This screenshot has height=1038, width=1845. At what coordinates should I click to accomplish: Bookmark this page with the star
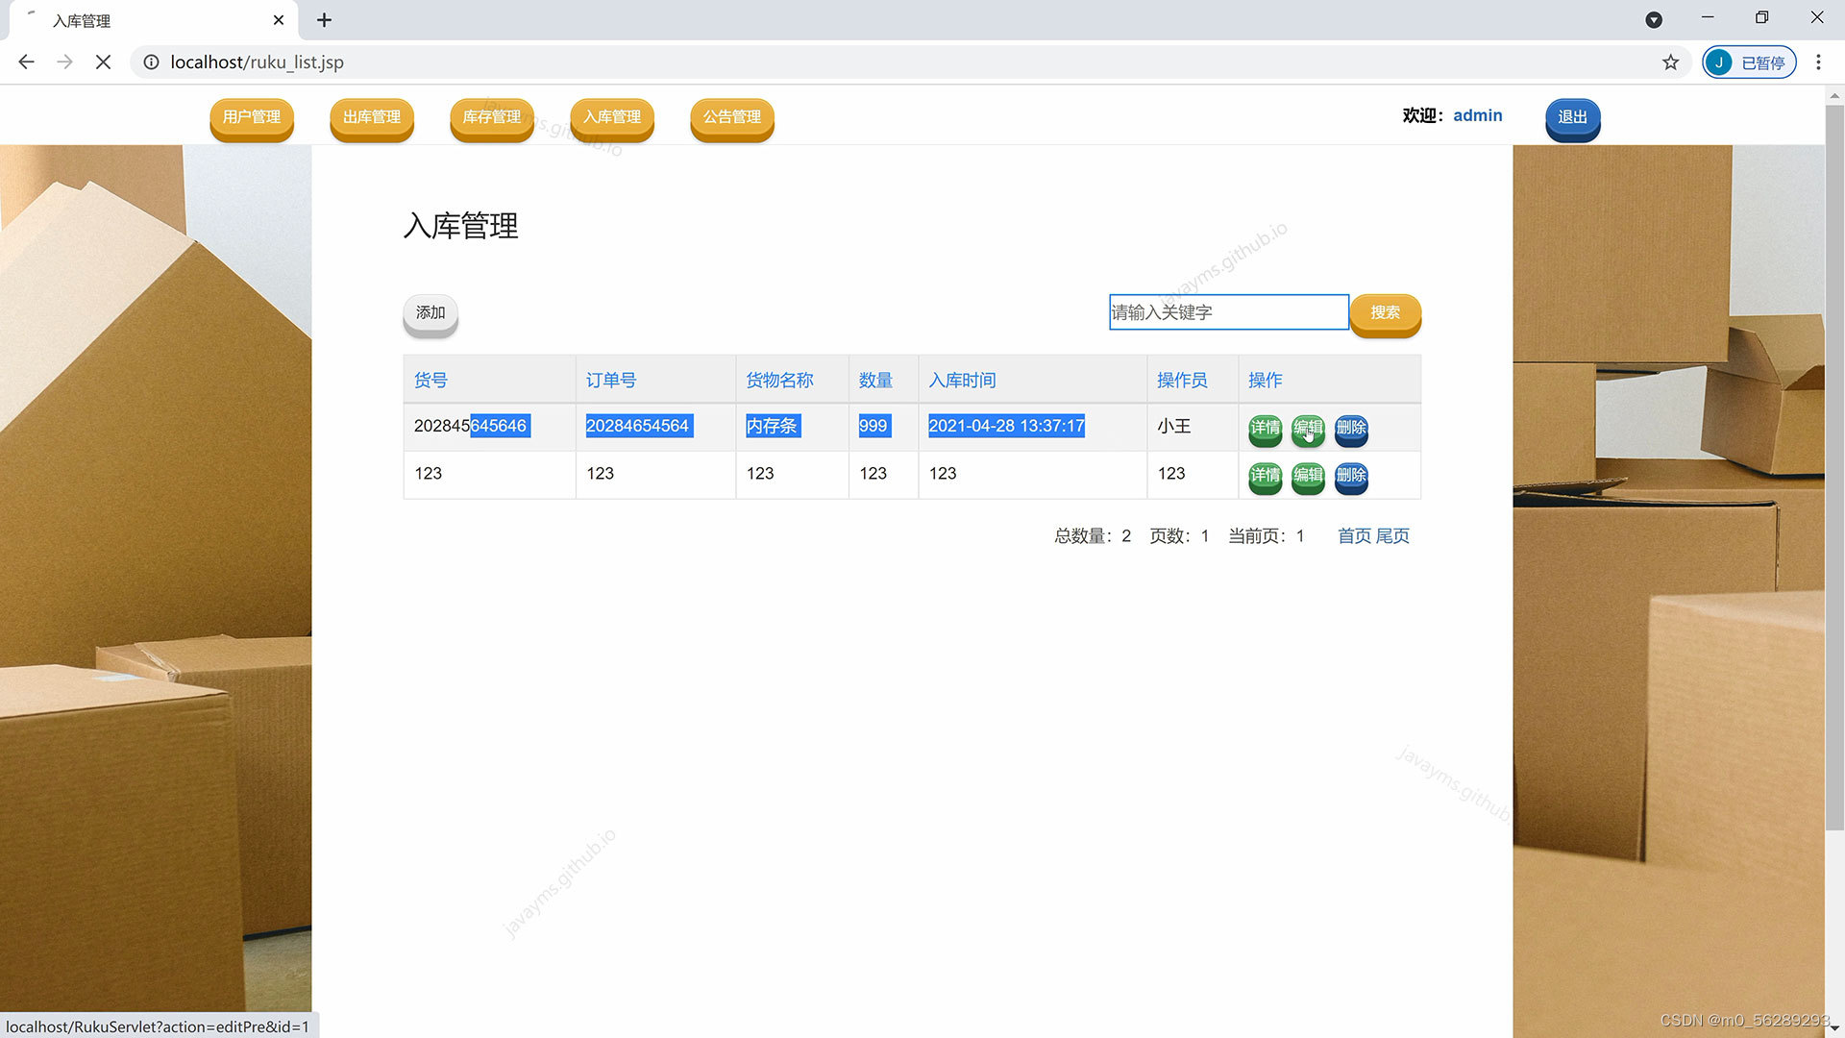click(x=1670, y=62)
